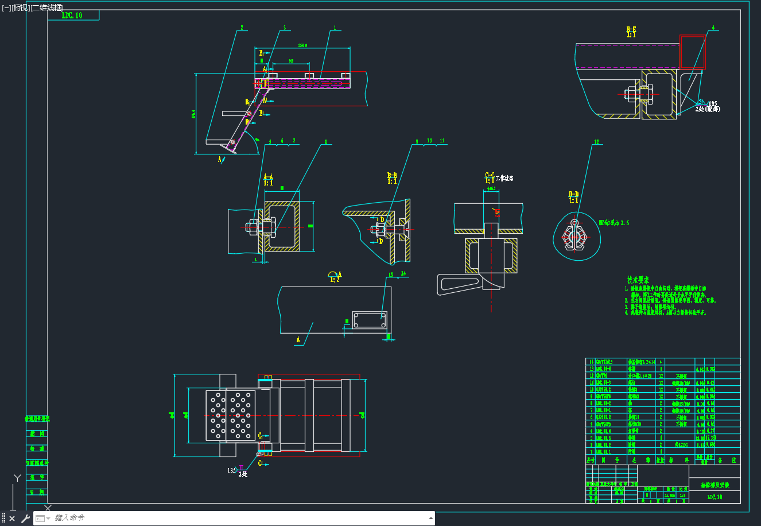The height and width of the screenshot is (526, 761).
Task: Expand command history with the up arrow
Action: coord(430,518)
